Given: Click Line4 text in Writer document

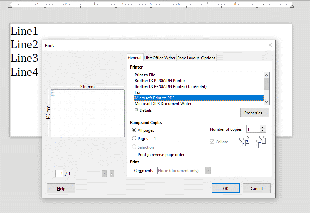Looking at the screenshot, I should [x=24, y=72].
